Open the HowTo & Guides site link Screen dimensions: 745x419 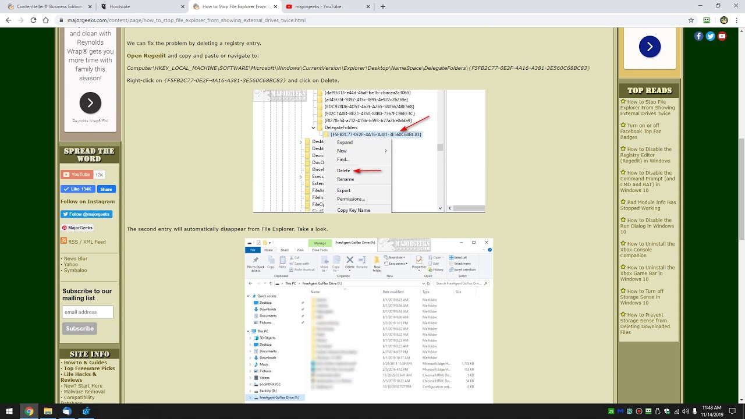(x=86, y=363)
